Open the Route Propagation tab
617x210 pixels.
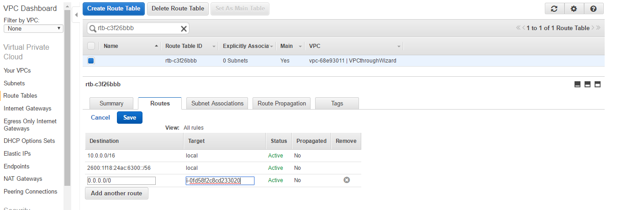[x=281, y=104]
